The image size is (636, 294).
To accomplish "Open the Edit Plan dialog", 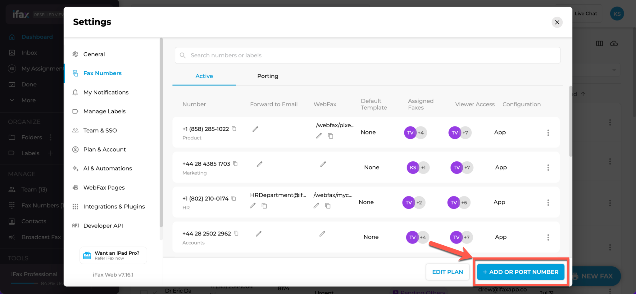I will (447, 272).
